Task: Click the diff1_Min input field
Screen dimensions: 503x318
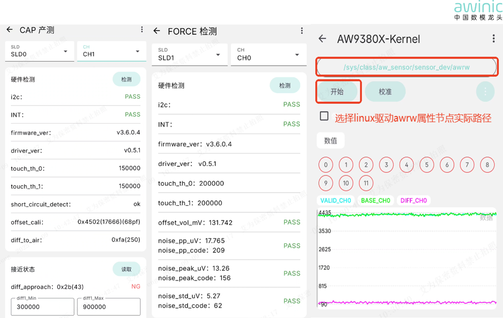Action: tap(42, 307)
